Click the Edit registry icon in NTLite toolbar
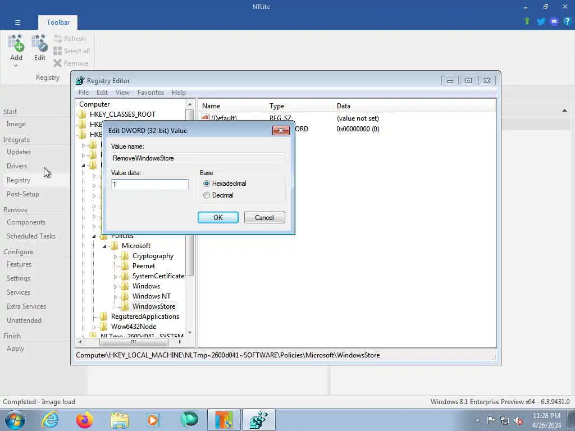575x431 pixels. pos(40,48)
